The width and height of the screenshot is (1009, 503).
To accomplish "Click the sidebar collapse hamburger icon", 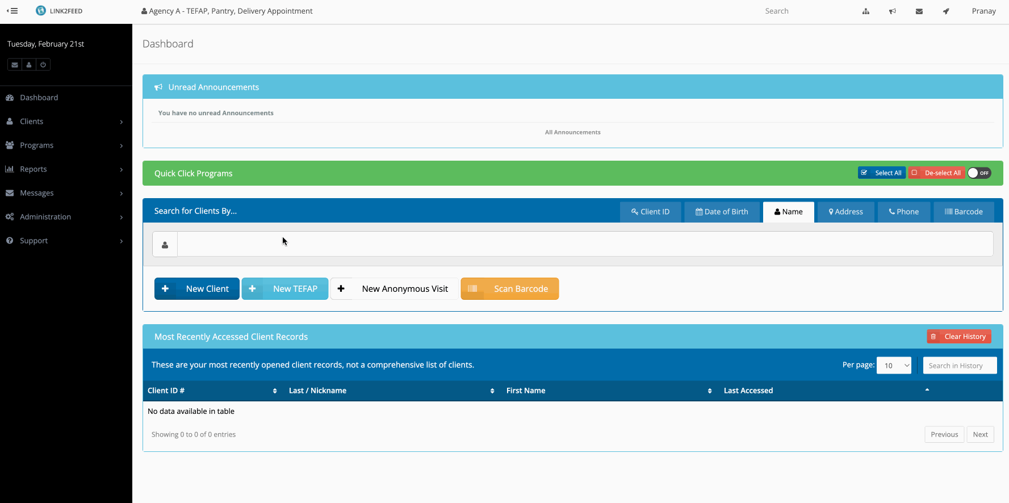I will click(x=12, y=11).
